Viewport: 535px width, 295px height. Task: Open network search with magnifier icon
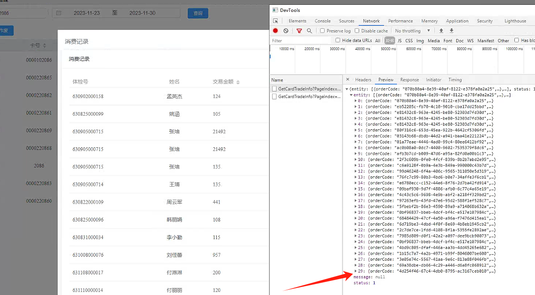click(x=309, y=31)
